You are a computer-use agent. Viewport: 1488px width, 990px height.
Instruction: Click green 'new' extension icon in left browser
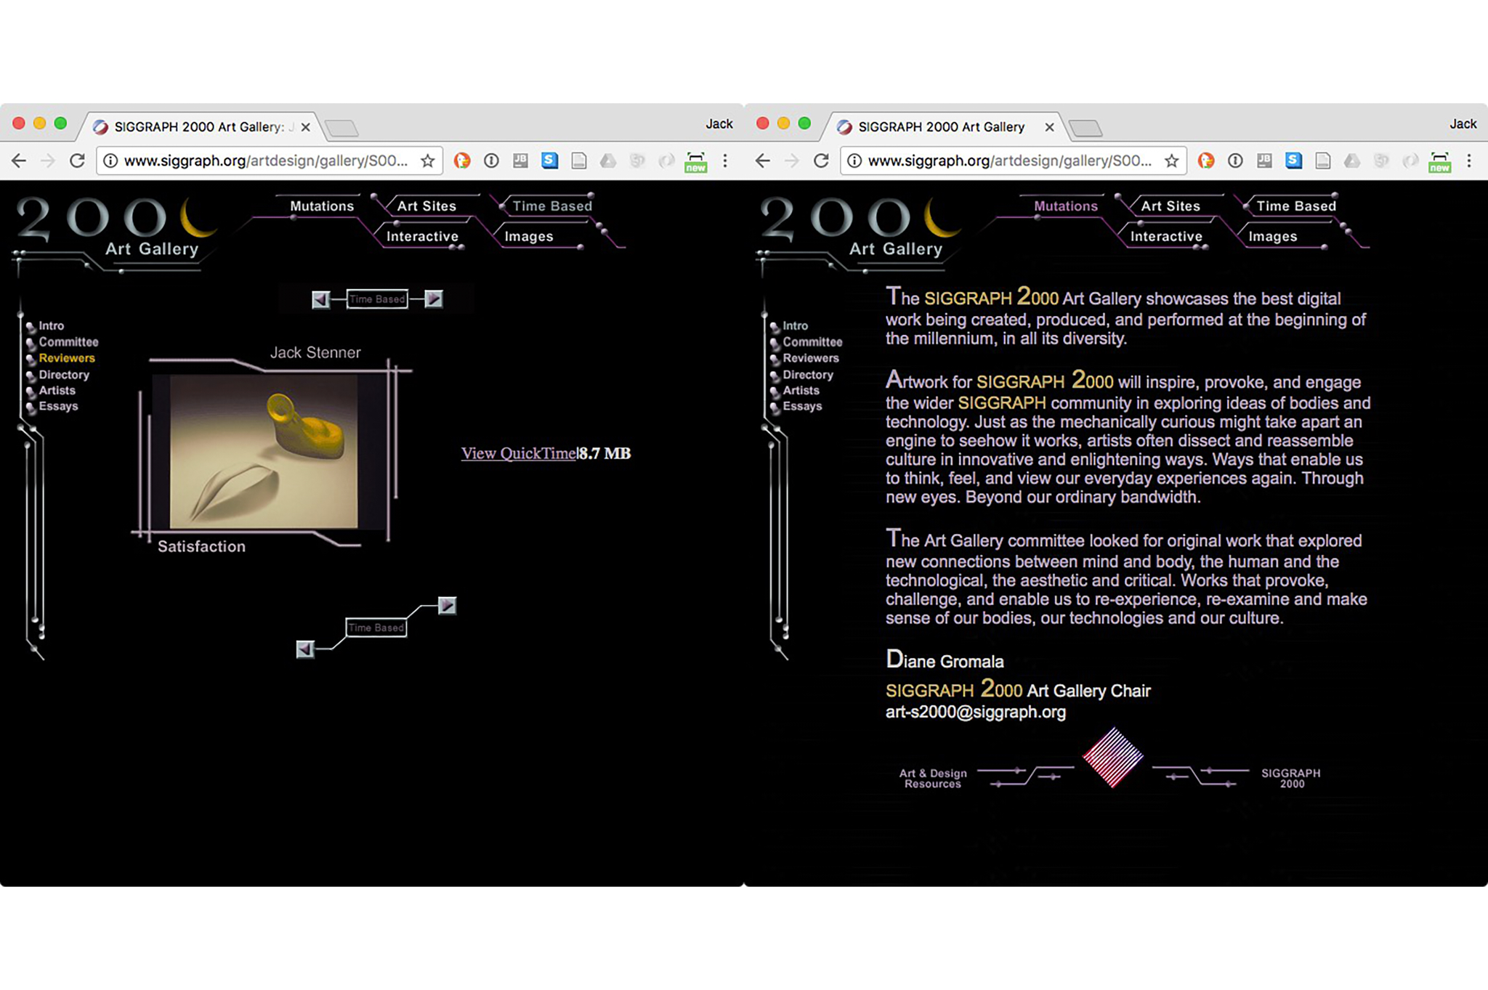click(x=695, y=162)
